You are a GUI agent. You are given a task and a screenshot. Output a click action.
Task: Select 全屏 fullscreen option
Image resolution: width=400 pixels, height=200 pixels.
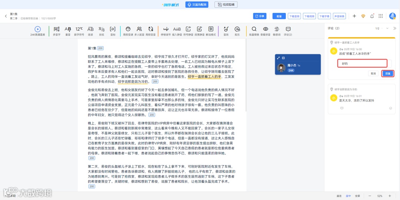pos(358,196)
